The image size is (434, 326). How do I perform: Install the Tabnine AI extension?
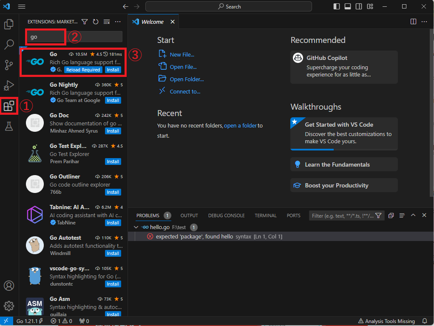pos(113,223)
